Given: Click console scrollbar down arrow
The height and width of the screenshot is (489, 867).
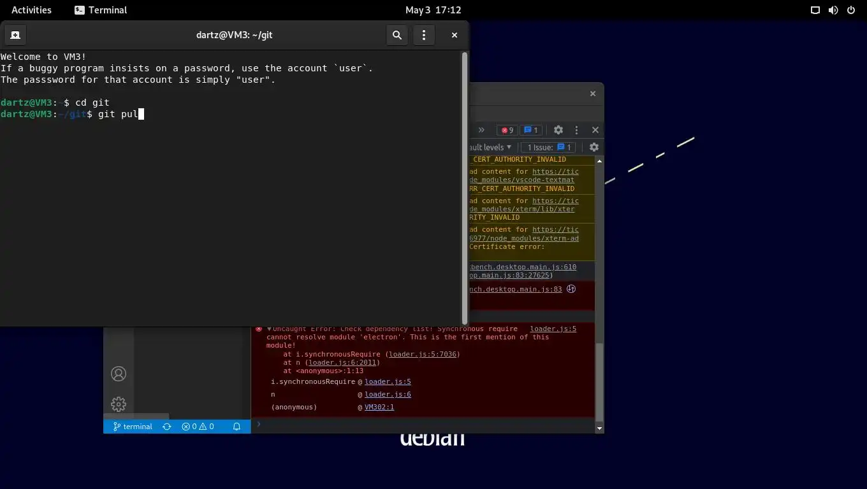Looking at the screenshot, I should pos(599,429).
